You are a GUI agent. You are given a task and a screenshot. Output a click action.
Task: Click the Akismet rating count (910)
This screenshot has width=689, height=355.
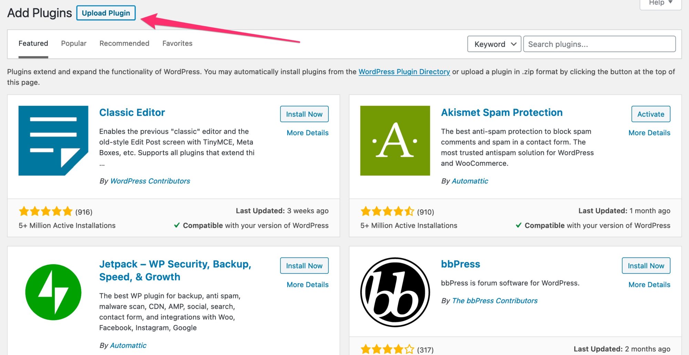[425, 212]
